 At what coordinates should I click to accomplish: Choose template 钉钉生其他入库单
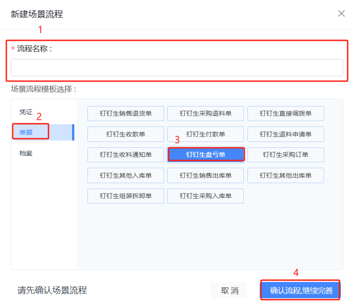(126, 175)
